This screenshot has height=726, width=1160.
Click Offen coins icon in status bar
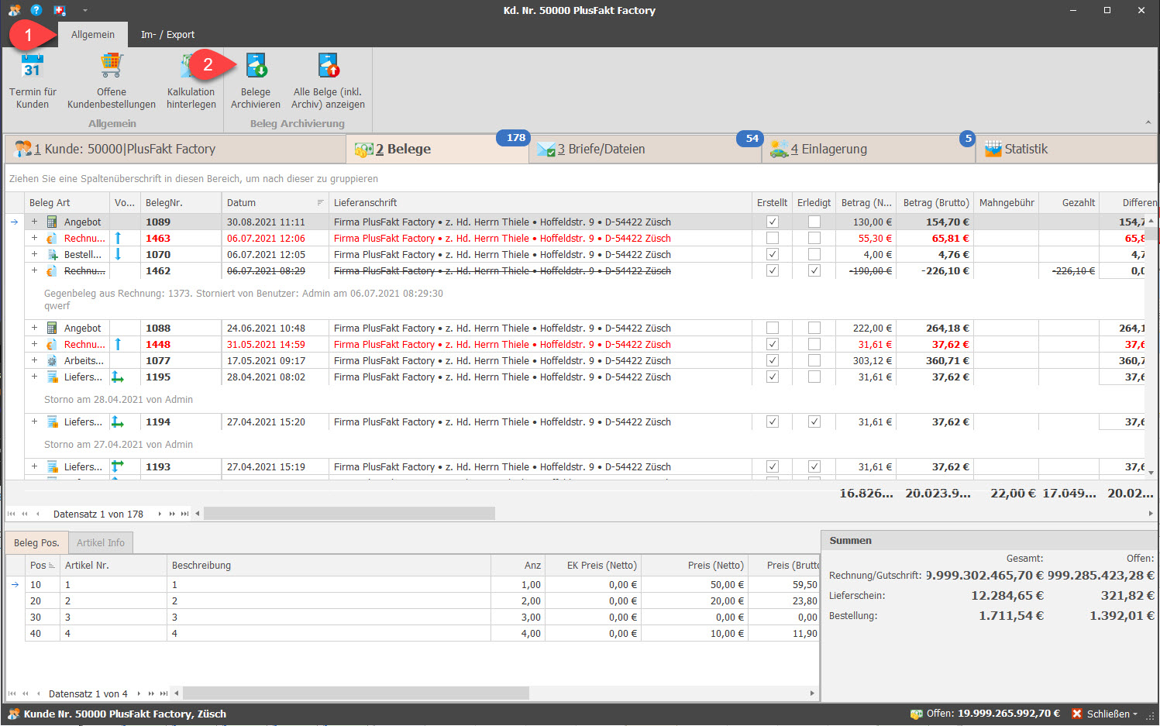coord(917,714)
